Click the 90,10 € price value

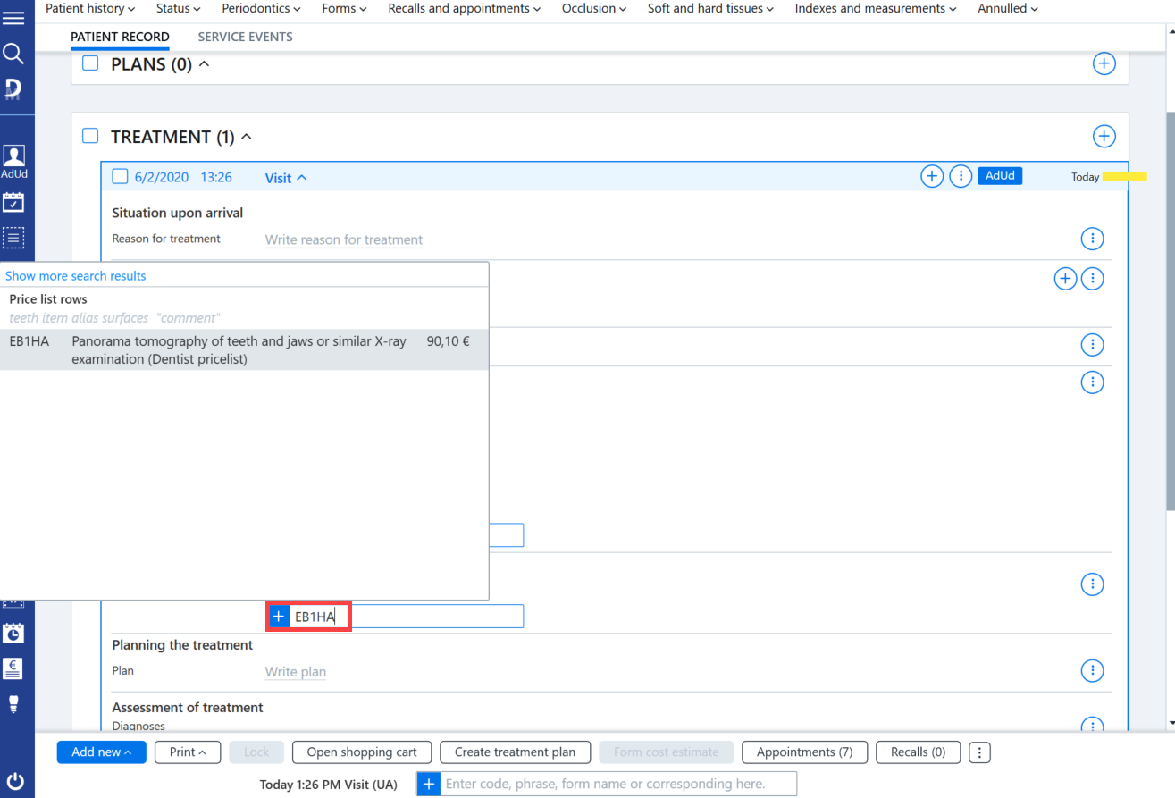tap(448, 340)
